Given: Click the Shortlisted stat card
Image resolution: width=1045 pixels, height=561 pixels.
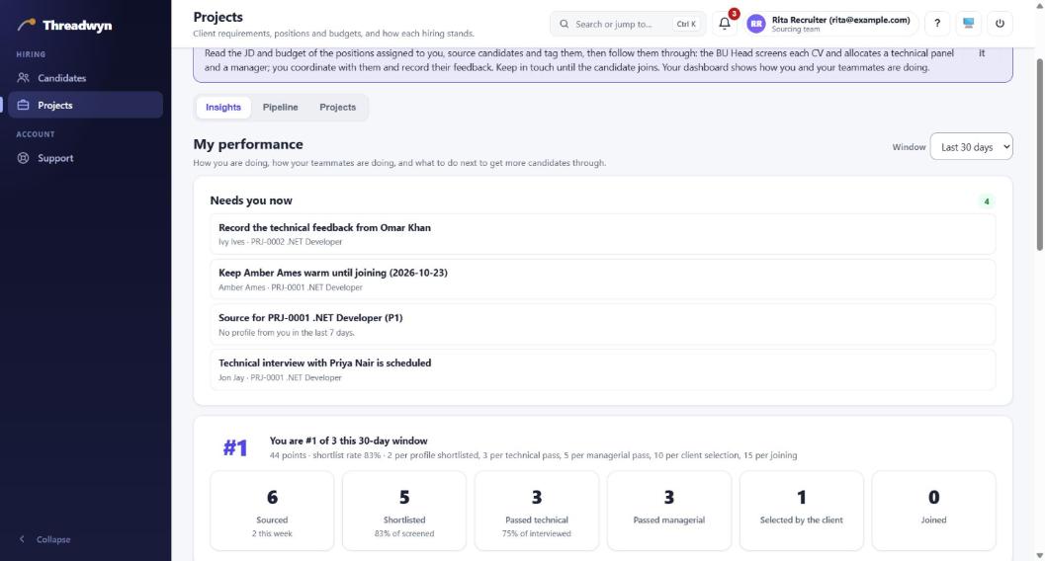Looking at the screenshot, I should 404,511.
